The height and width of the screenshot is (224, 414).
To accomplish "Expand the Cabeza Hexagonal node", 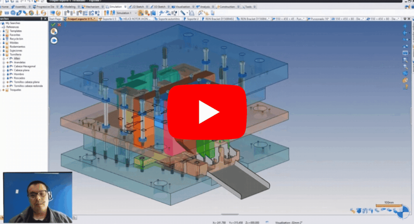I will tap(4, 67).
